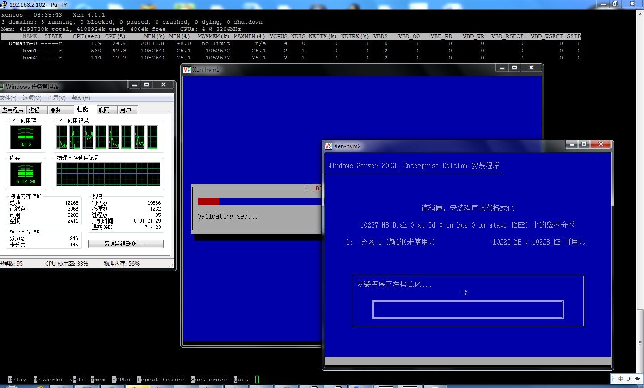Click Windows Server 2003 安装程序 heading

pos(414,165)
